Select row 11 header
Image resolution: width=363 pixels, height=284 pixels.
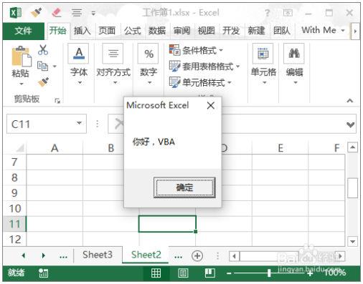(x=14, y=224)
